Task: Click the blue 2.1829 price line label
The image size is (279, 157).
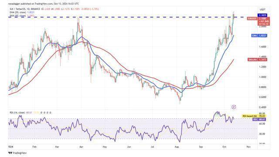Action: [x=262, y=16]
